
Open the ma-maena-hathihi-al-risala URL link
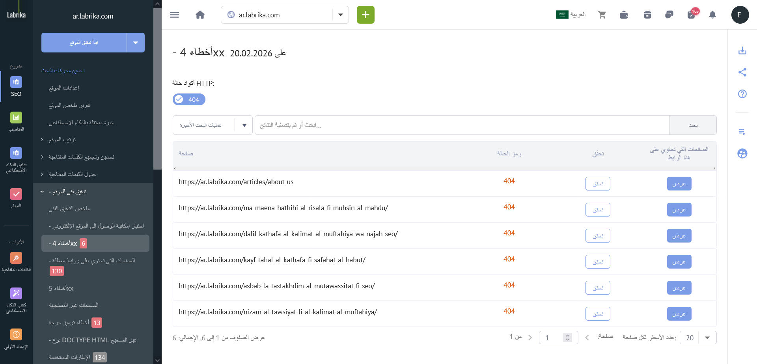283,208
